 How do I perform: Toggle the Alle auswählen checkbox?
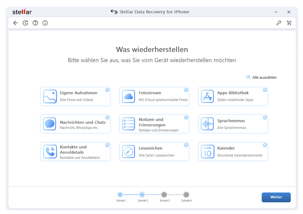248,77
